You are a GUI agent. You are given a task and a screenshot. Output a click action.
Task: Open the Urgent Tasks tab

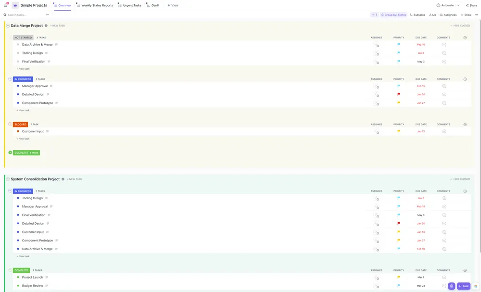click(129, 5)
